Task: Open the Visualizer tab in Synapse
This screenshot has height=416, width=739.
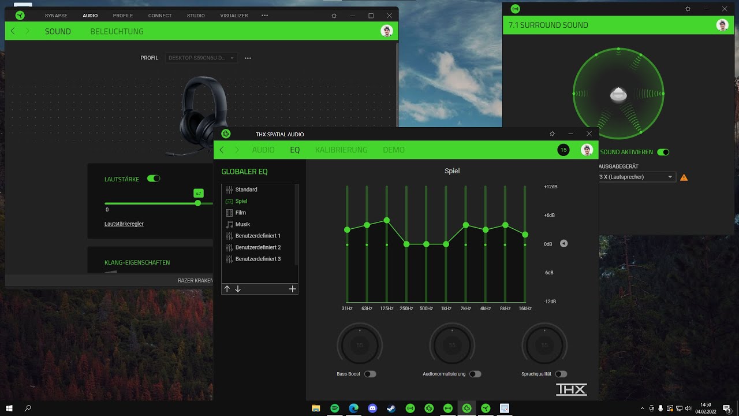Action: tap(234, 16)
